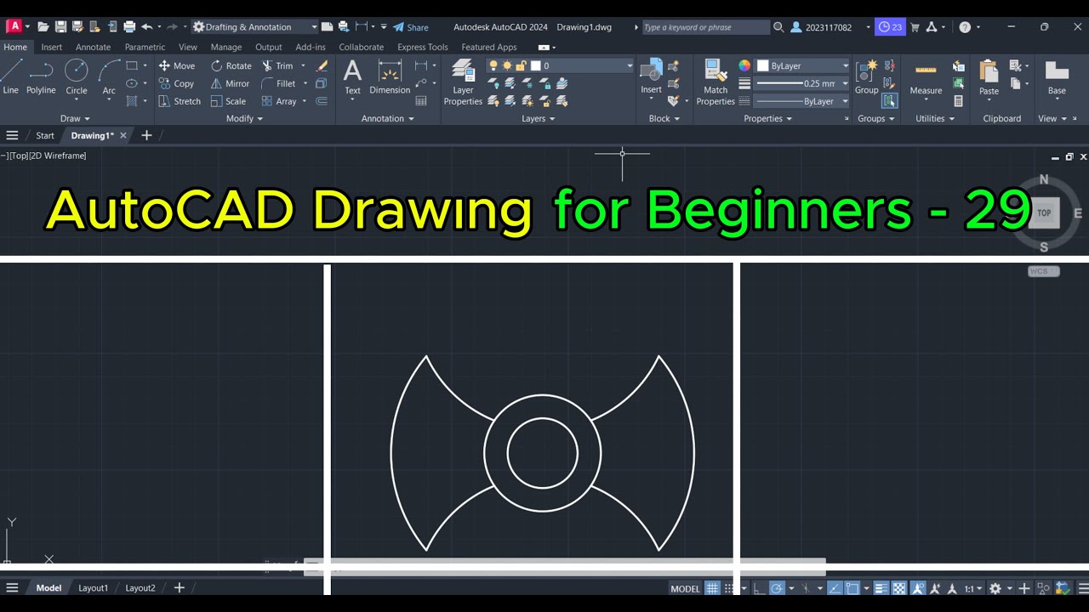1089x612 pixels.
Task: Click the Table icon in Annotation panel
Action: coord(420,101)
